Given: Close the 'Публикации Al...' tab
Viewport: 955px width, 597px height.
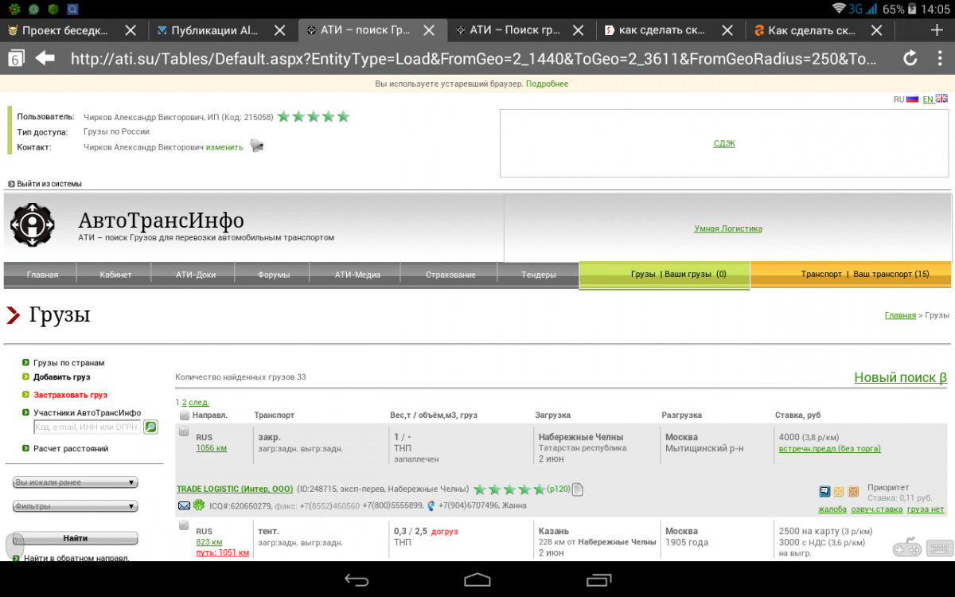Looking at the screenshot, I should pyautogui.click(x=279, y=30).
